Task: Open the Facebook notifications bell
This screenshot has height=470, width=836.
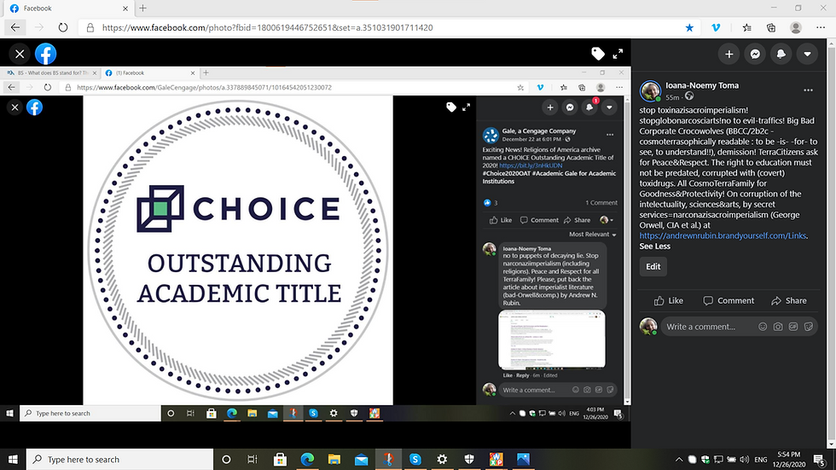Action: click(781, 54)
